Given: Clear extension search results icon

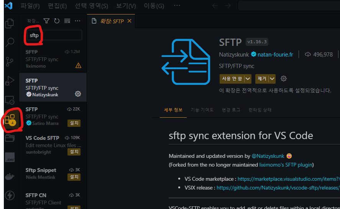Looking at the screenshot, I should coord(67,21).
